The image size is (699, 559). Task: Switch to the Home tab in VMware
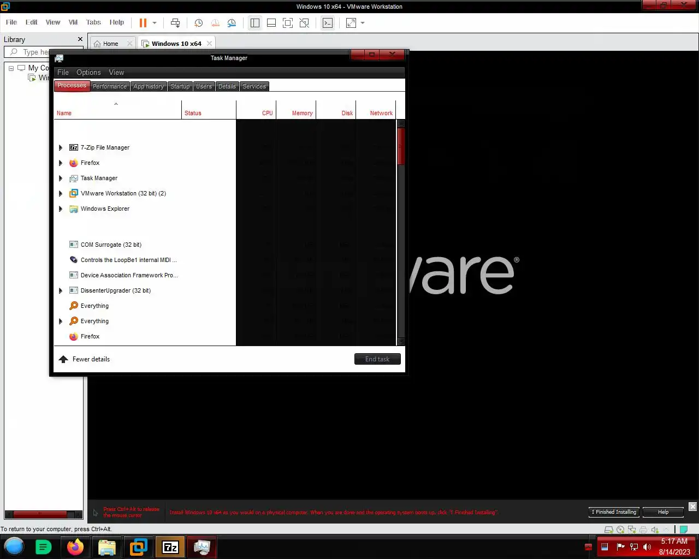pos(110,44)
